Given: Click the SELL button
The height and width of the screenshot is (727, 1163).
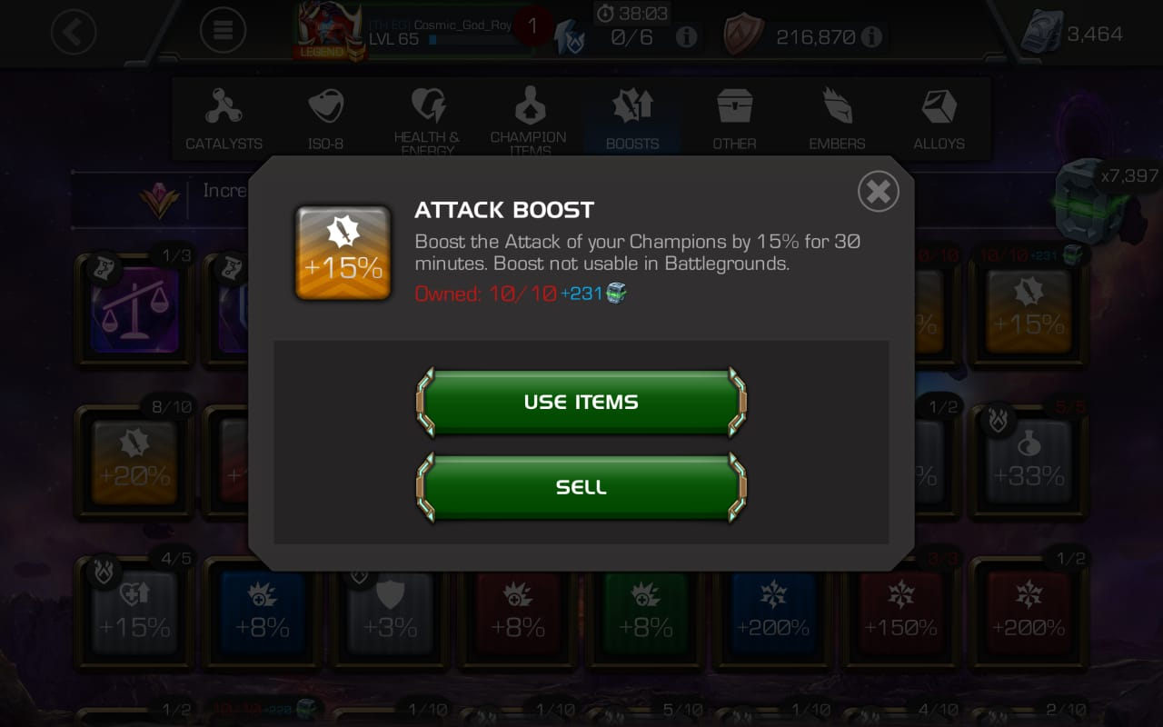Looking at the screenshot, I should click(581, 487).
